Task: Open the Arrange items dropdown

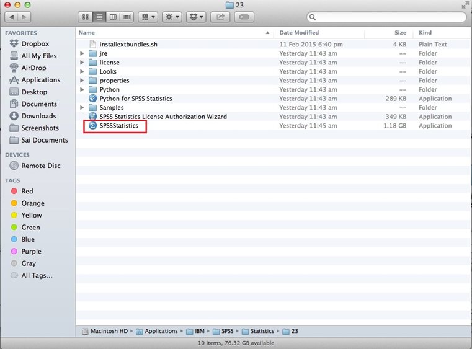Action: (149, 17)
